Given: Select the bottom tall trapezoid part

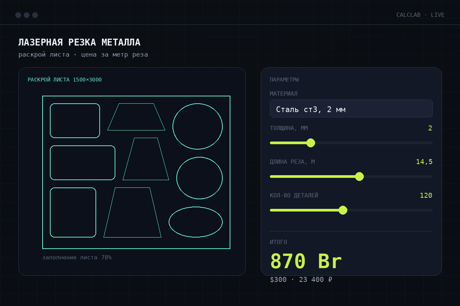Looking at the screenshot, I should click(132, 212).
